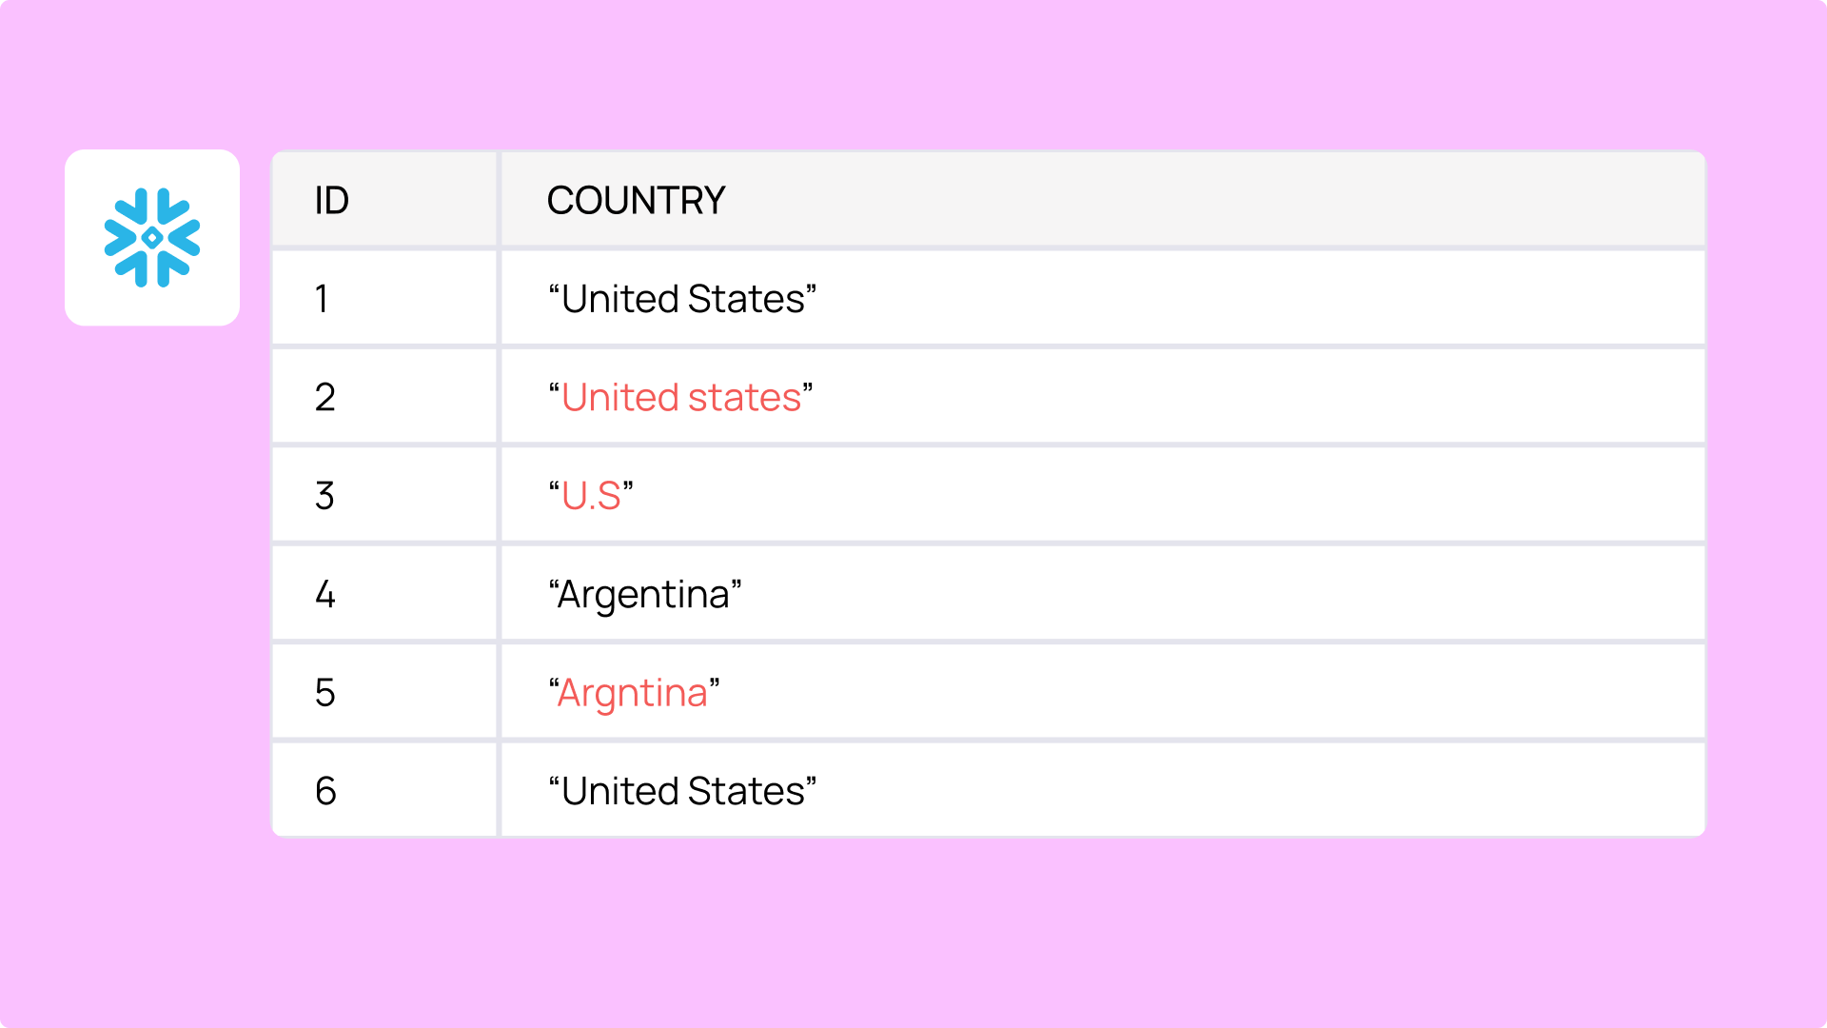Screen dimensions: 1827x1028
Task: Click the ID cell with value 5
Action: 324,693
